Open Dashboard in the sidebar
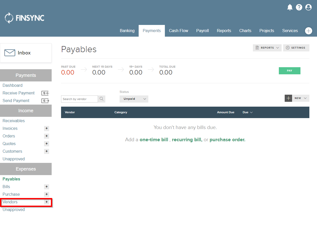The height and width of the screenshot is (226, 317). point(12,86)
